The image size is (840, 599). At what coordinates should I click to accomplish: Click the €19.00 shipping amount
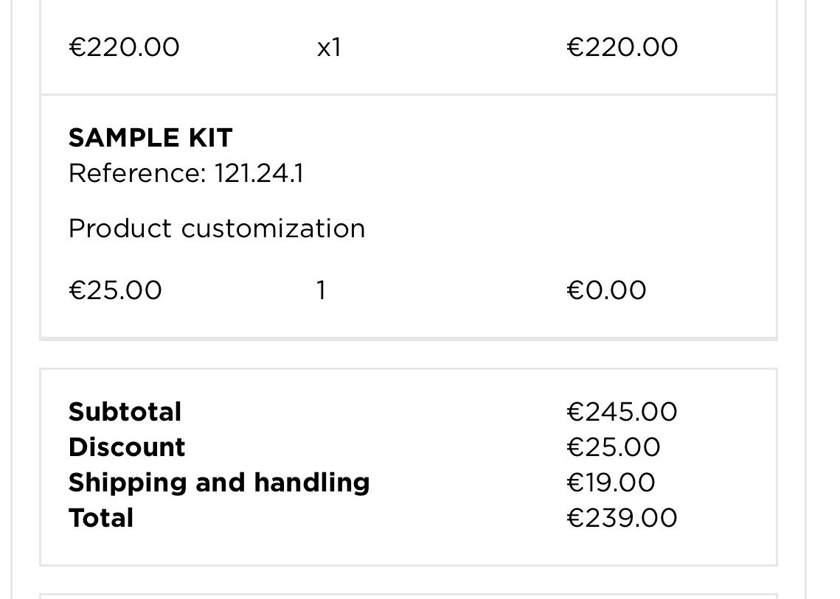611,483
